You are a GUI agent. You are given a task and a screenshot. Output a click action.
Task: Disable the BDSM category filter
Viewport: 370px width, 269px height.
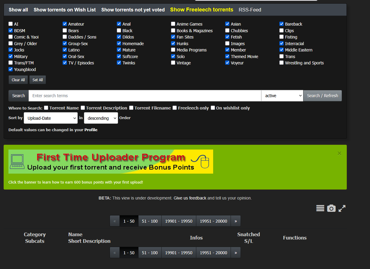coord(10,30)
